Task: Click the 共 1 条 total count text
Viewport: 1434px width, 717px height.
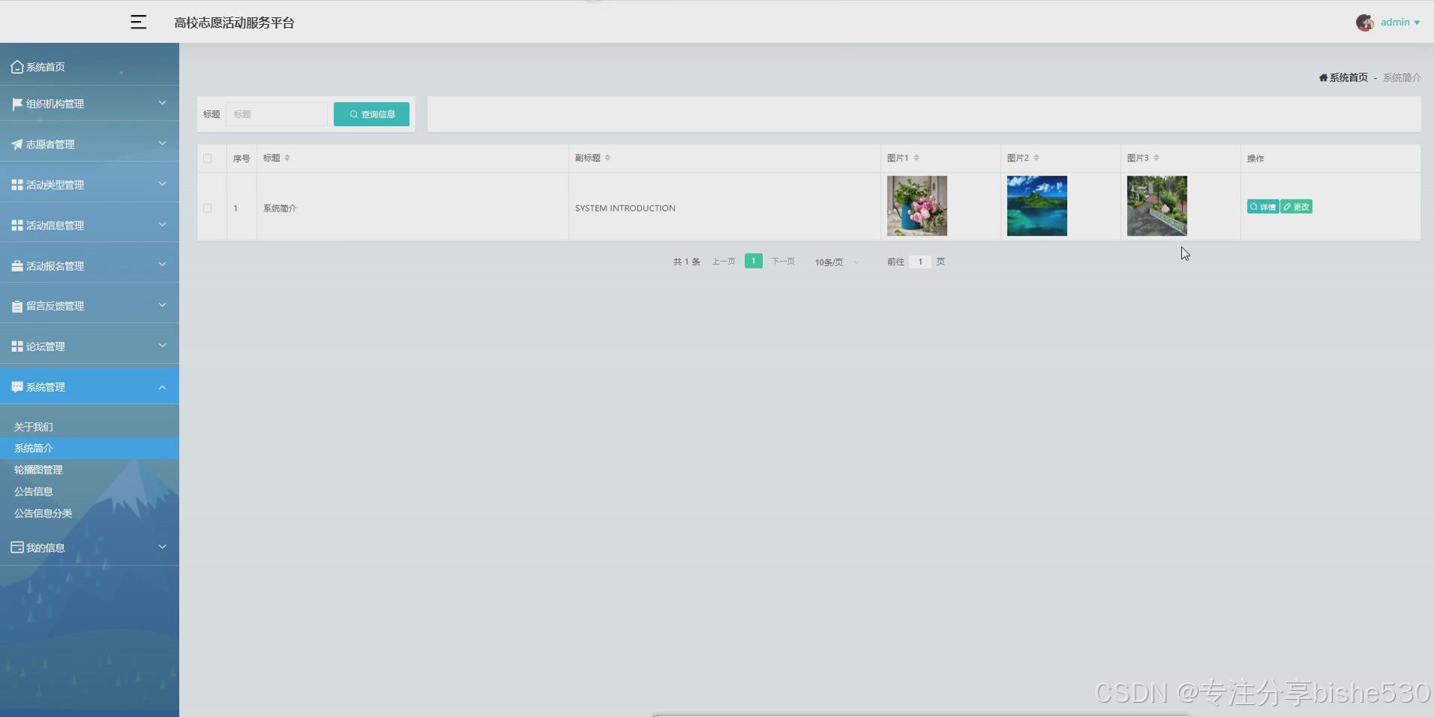Action: pos(686,262)
